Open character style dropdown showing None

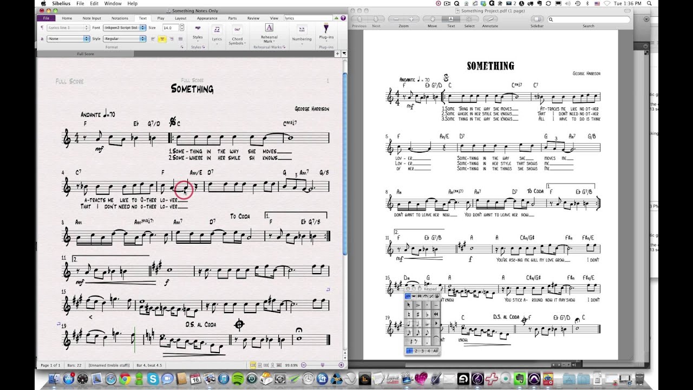click(68, 38)
